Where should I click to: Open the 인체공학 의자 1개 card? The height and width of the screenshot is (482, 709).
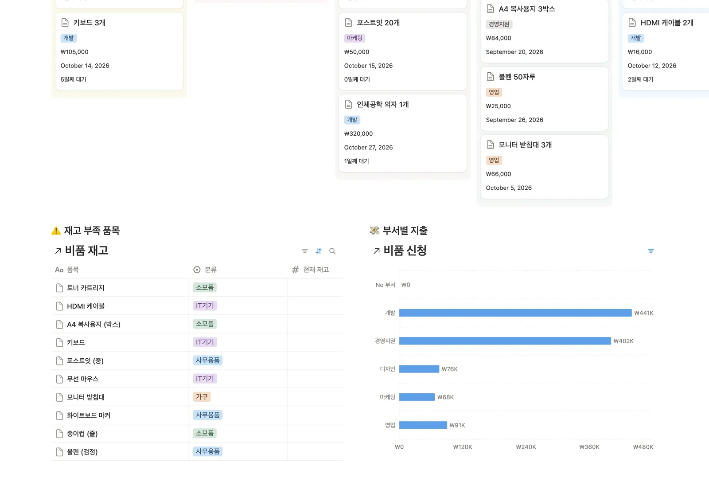(403, 133)
